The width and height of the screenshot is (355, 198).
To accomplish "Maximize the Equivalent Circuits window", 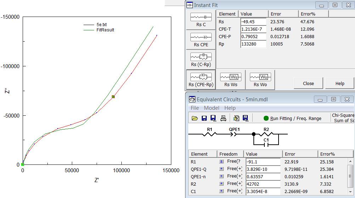I will tap(333, 99).
